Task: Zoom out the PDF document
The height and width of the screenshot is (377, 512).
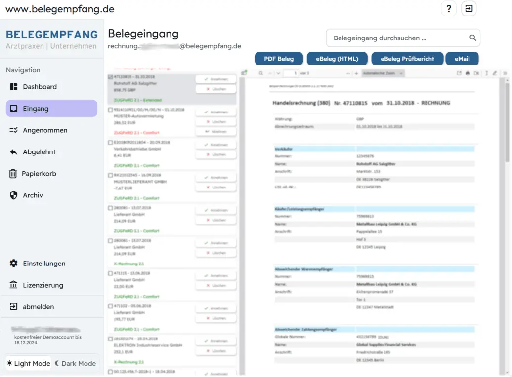Action: coord(348,73)
